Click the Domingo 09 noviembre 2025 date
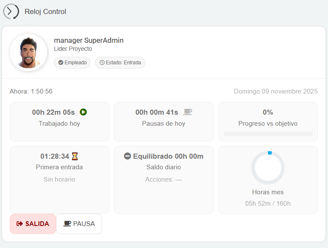328x248 pixels. point(276,91)
